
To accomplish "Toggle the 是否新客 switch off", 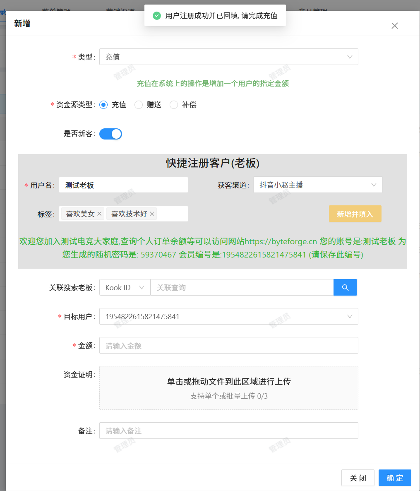I will click(x=110, y=134).
